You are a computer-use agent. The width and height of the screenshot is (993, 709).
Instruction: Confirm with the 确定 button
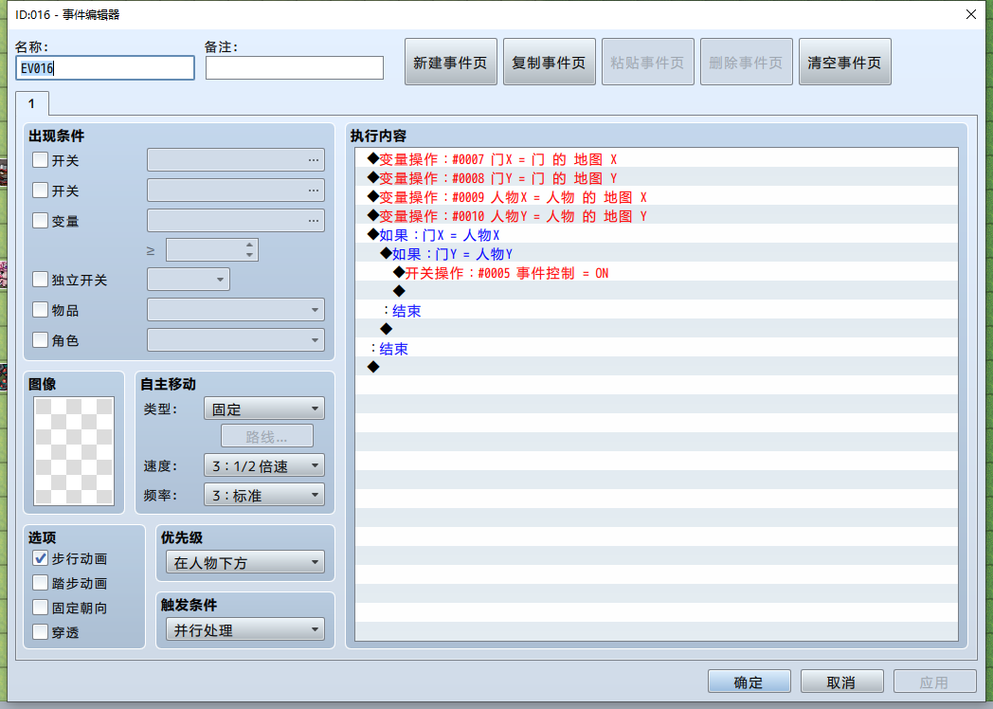(x=749, y=682)
